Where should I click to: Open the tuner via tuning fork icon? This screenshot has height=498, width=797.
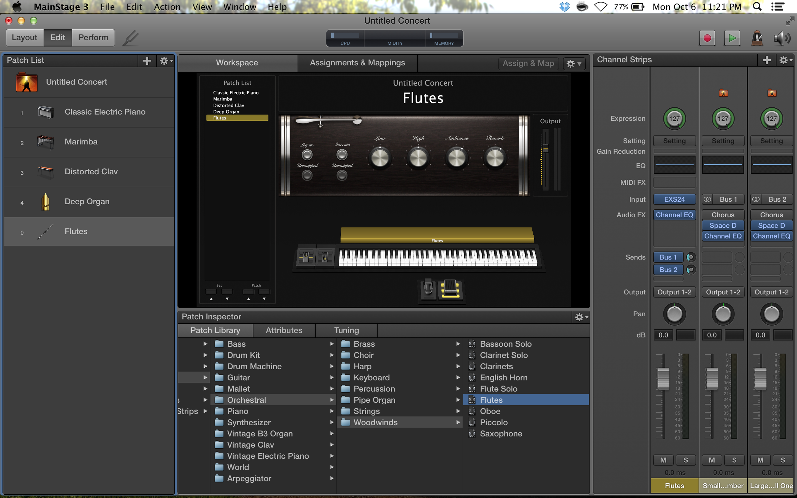130,38
